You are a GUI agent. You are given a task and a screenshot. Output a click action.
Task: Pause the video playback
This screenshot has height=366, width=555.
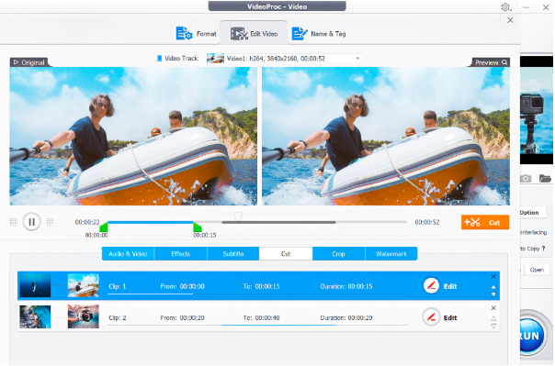point(31,222)
